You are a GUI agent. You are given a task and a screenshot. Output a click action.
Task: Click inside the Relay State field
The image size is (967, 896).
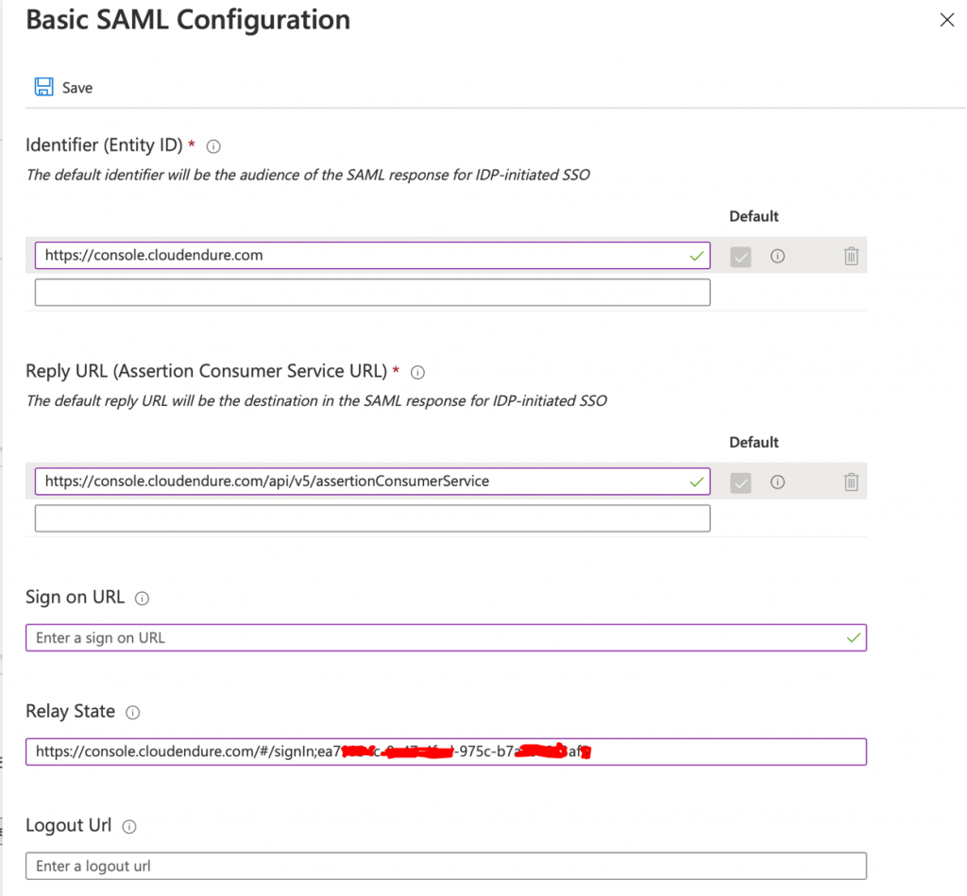click(x=446, y=752)
